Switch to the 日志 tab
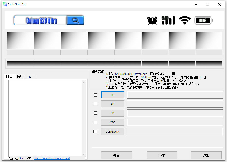This screenshot has height=162, width=227. click(9, 76)
